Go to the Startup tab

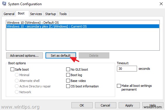point(50,14)
